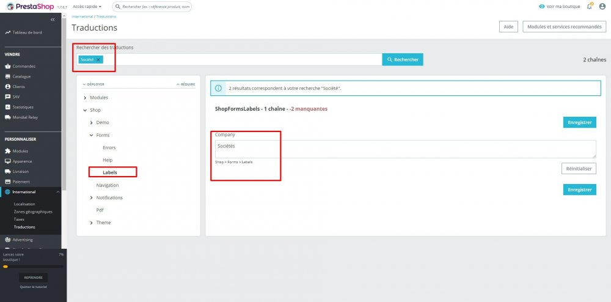
Task: Click Déployer to expand all
Action: (x=93, y=84)
